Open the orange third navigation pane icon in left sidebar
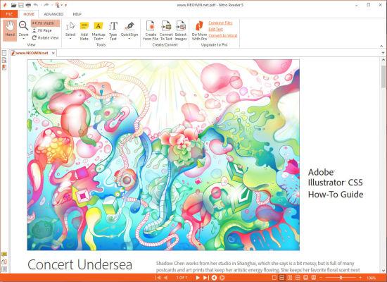The image size is (387, 282). pyautogui.click(x=4, y=67)
